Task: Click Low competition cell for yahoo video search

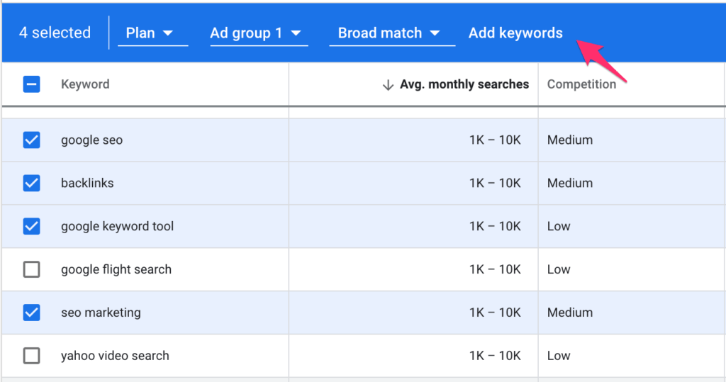Action: click(x=559, y=356)
